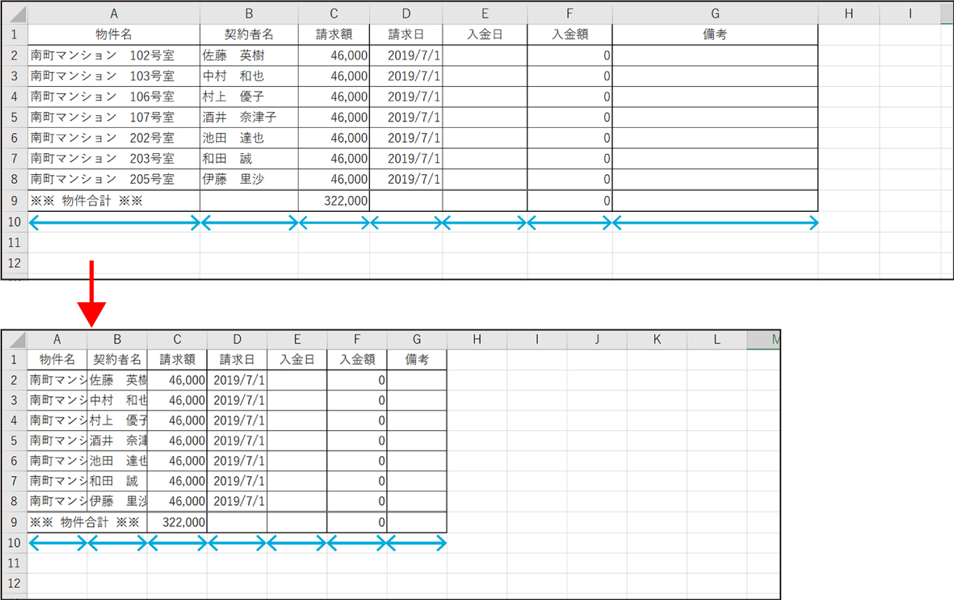Image resolution: width=954 pixels, height=600 pixels.
Task: Select cell 南町マンション 205号室
Action: pos(114,179)
